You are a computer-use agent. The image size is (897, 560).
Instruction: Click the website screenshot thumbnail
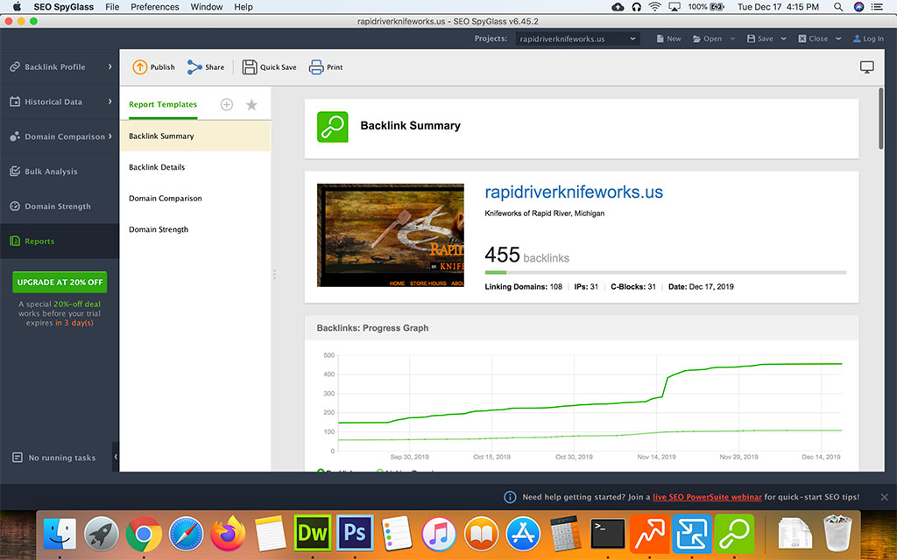click(390, 234)
